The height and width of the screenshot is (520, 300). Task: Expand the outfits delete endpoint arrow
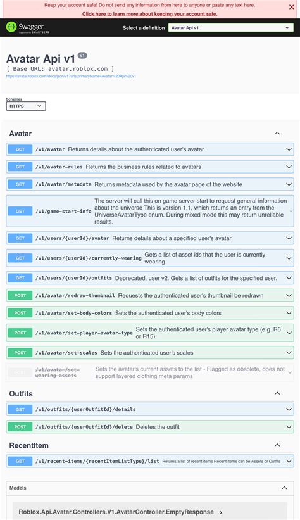pos(289,426)
